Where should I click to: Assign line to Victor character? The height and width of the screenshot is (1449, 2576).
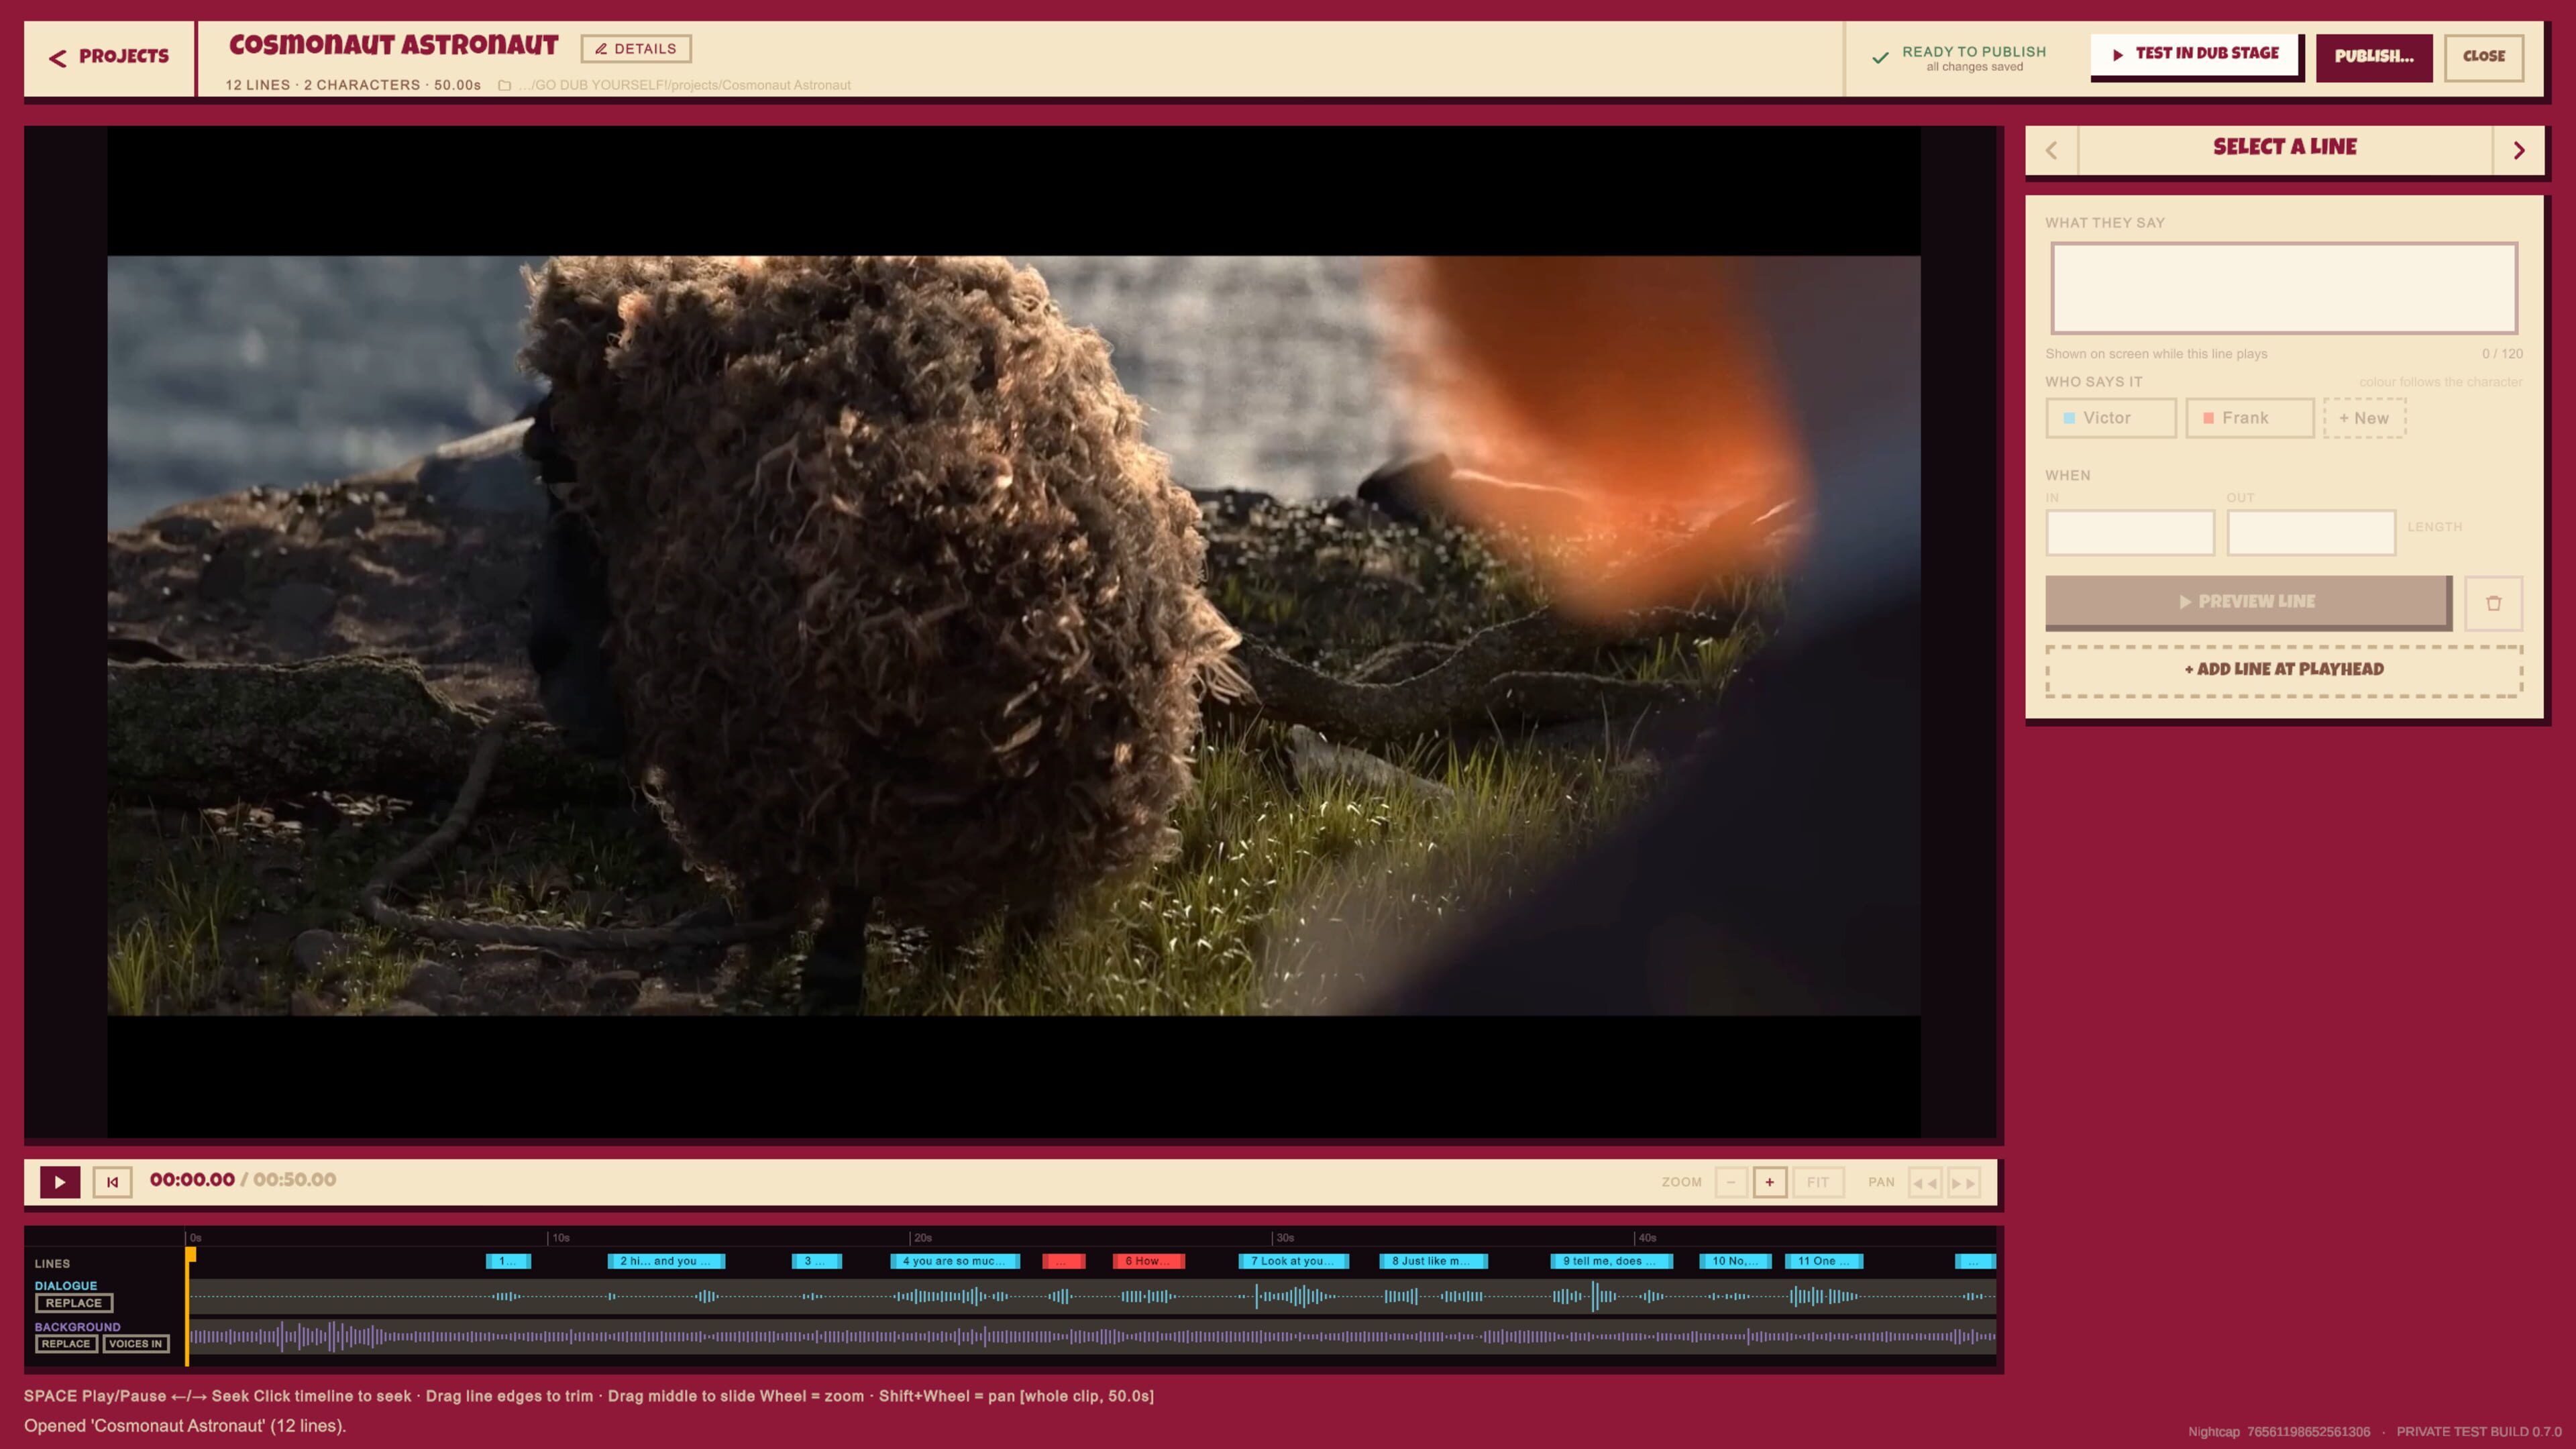tap(2111, 418)
